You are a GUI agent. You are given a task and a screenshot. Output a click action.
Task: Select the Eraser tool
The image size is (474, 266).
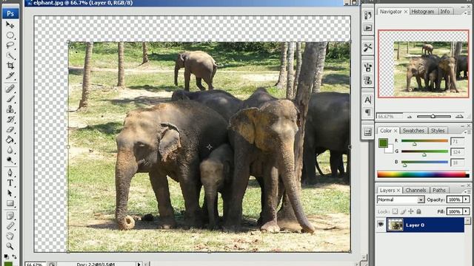pos(10,129)
